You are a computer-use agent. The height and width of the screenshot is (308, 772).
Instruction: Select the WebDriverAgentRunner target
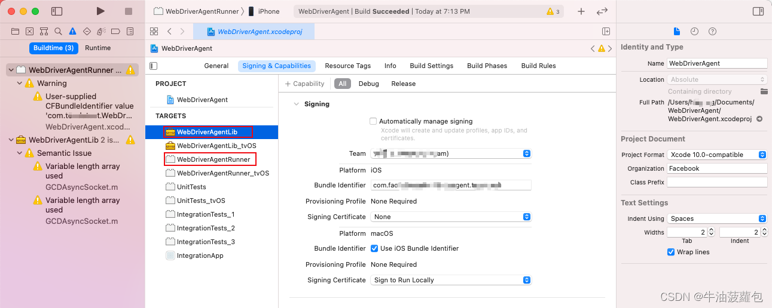coord(213,159)
